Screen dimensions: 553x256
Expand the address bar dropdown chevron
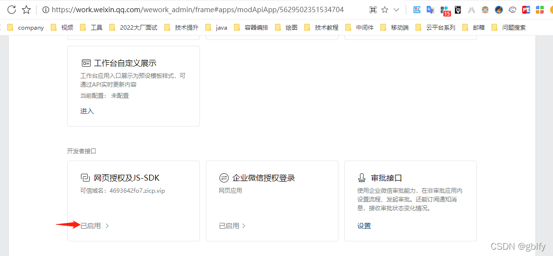[396, 10]
